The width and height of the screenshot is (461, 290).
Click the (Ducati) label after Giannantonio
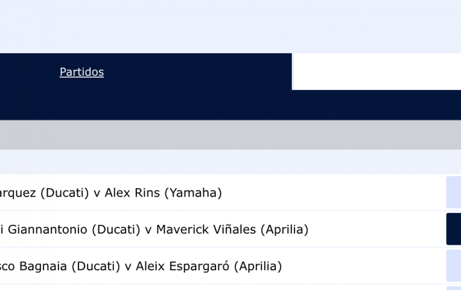pos(117,230)
